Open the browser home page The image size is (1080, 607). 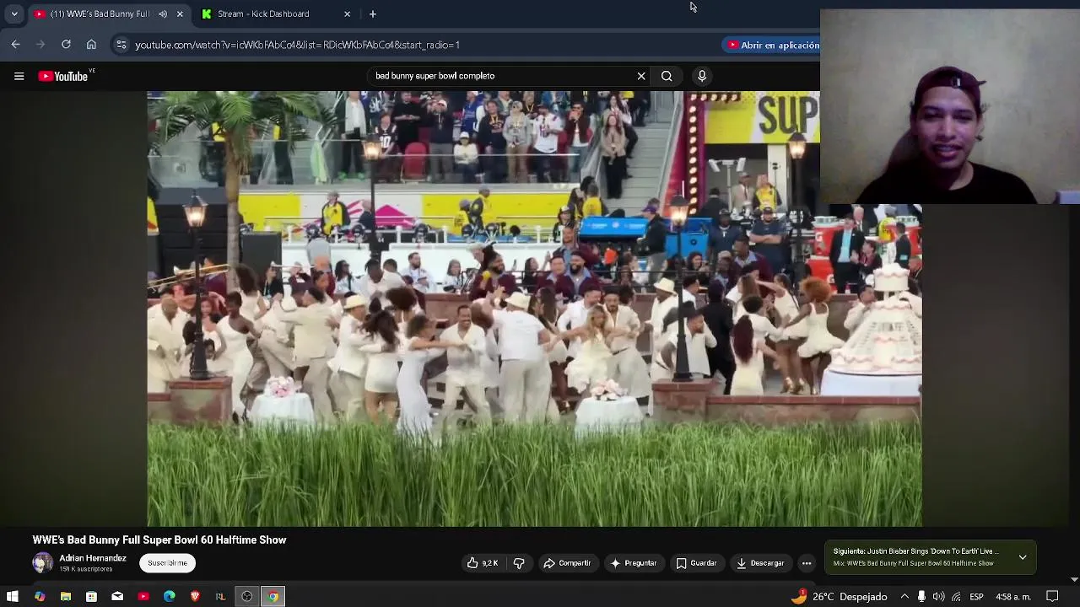tap(91, 45)
